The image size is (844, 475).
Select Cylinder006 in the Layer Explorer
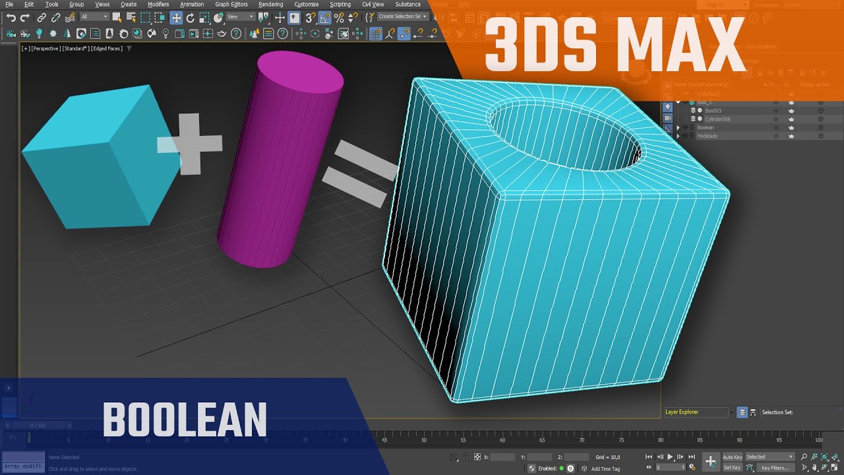pos(717,119)
